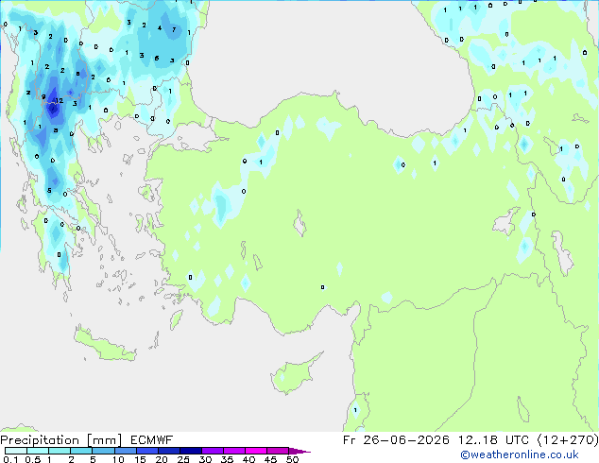Click the island of Cyprus on the map

[295, 374]
